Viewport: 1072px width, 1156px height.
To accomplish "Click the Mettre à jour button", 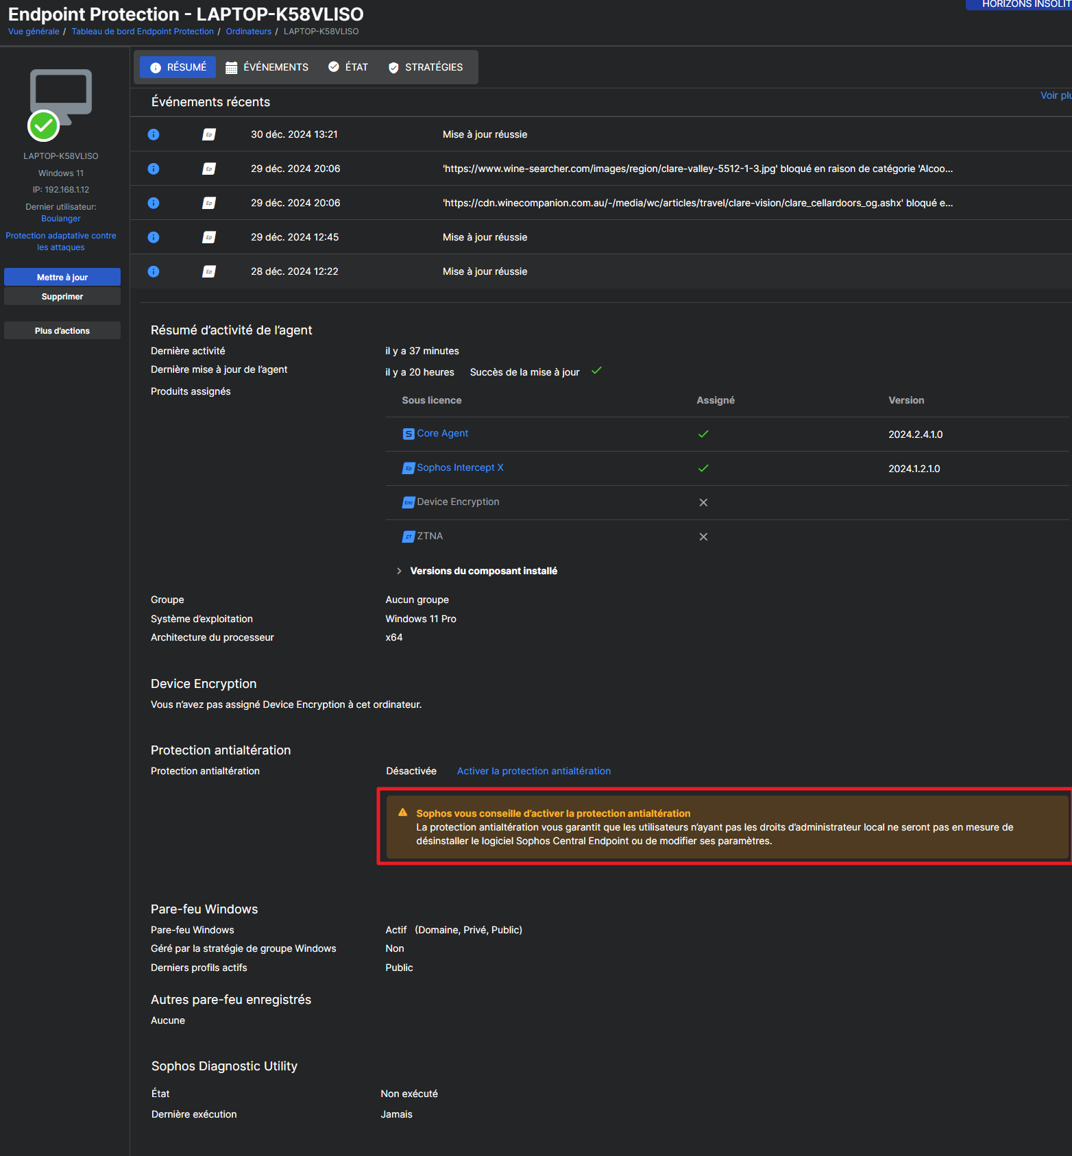I will [x=62, y=277].
